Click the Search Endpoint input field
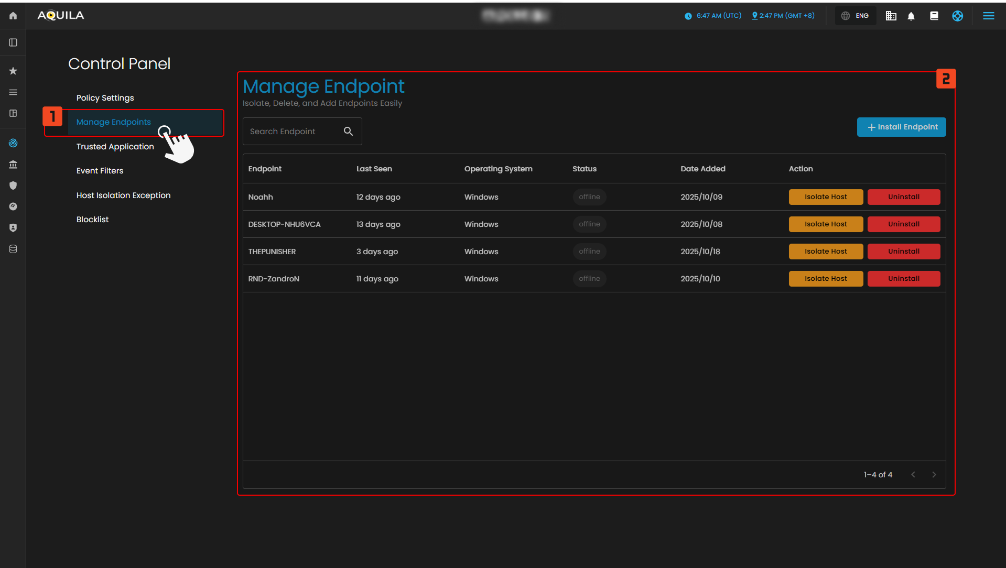 click(x=291, y=131)
